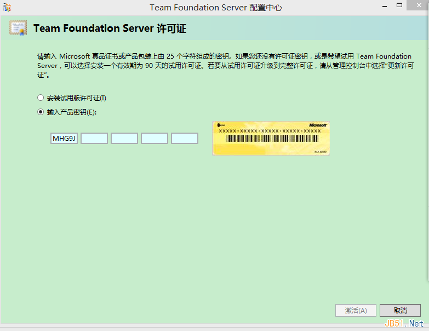Click the fifth product key field
This screenshot has width=429, height=331.
coord(185,139)
